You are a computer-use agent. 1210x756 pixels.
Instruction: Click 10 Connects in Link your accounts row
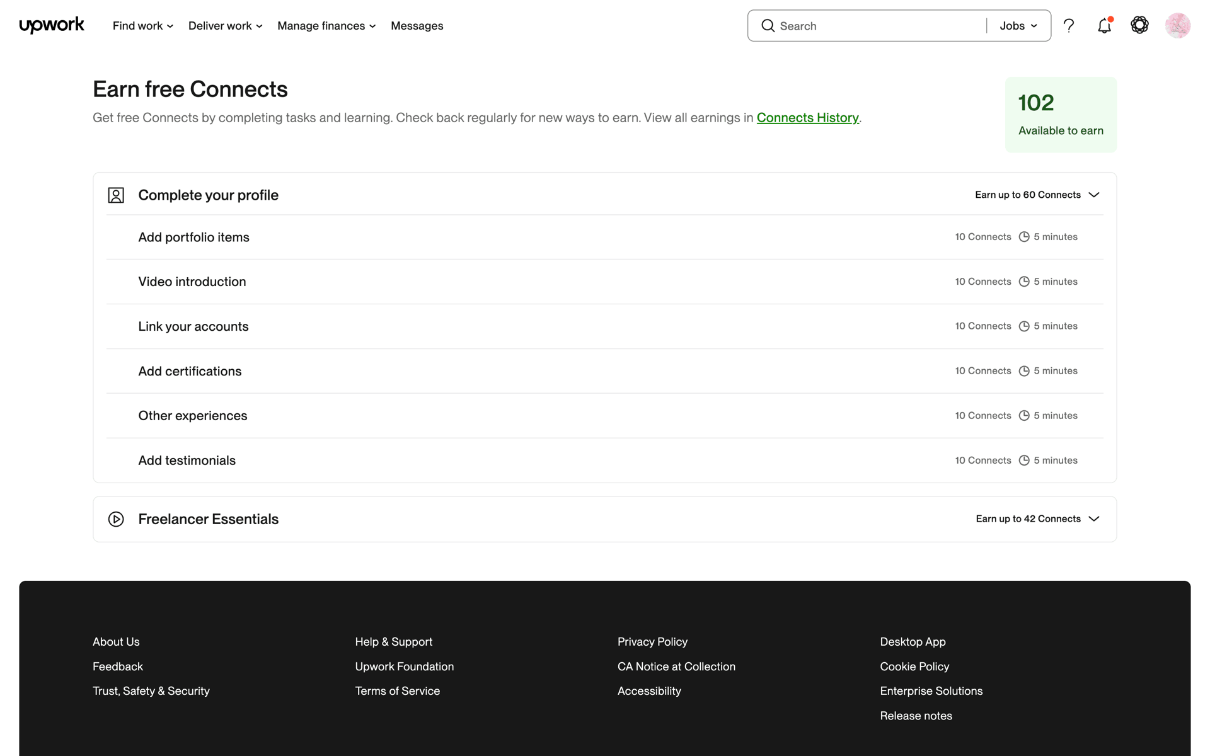coord(983,326)
